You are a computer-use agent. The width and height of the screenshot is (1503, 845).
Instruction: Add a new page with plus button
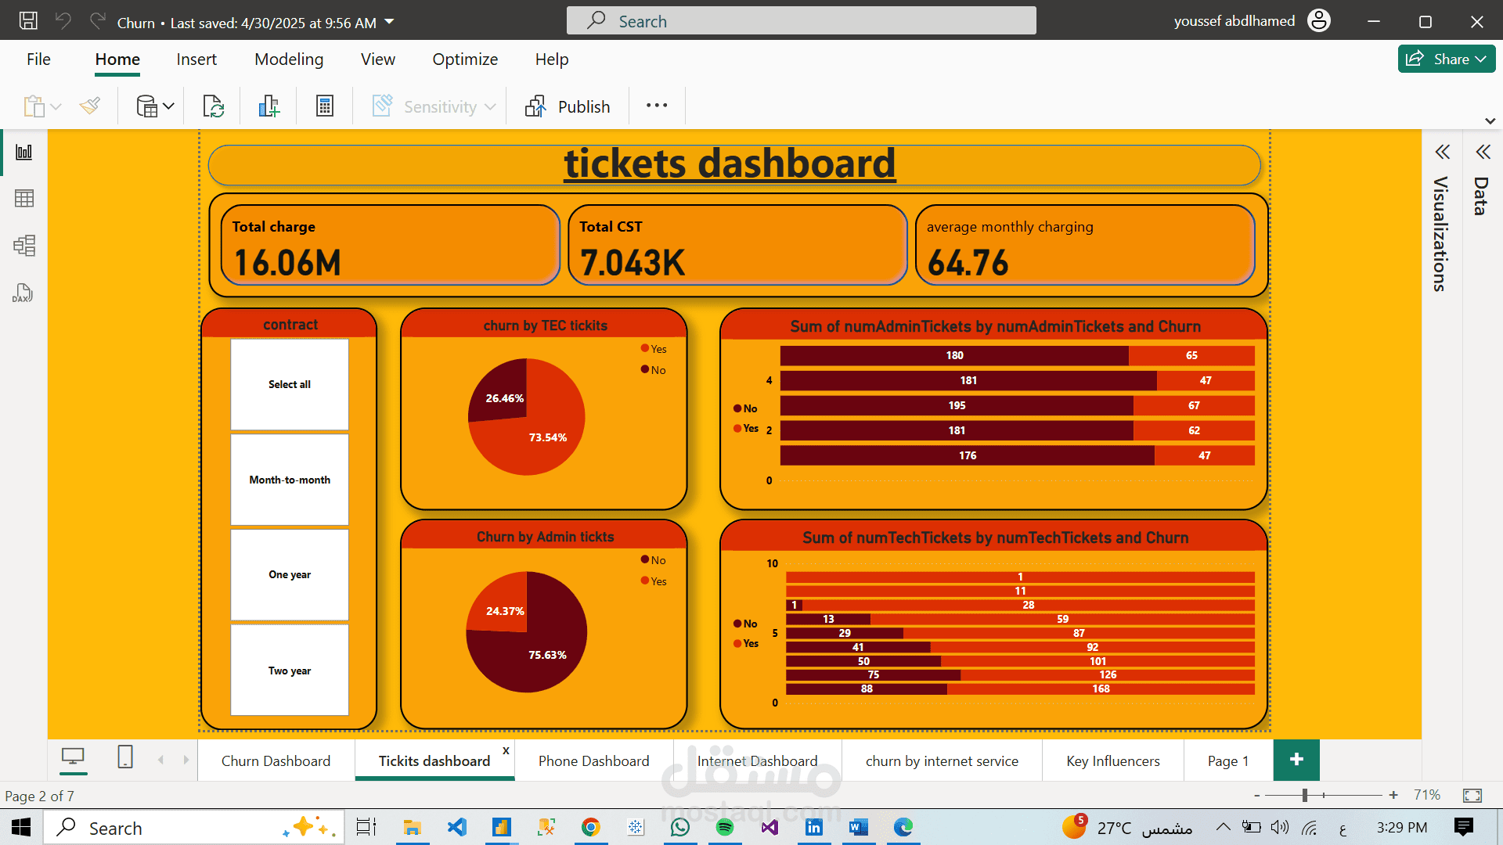pos(1296,760)
